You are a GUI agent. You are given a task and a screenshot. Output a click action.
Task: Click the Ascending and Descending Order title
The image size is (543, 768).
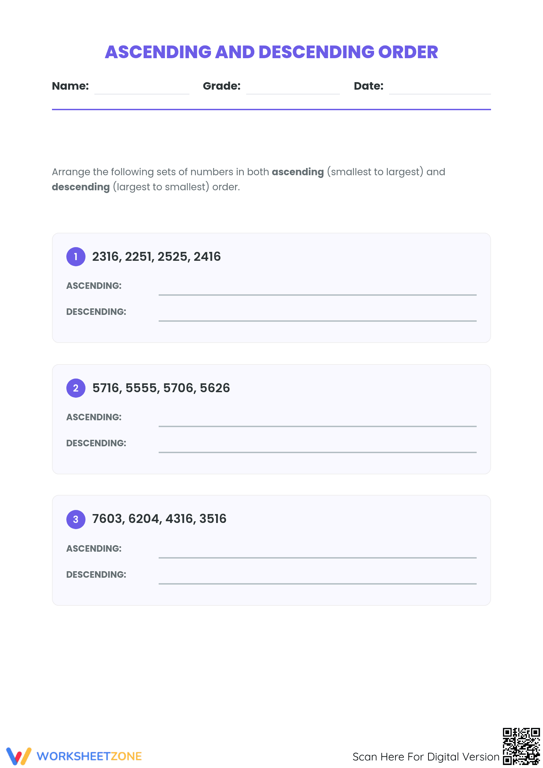pos(271,52)
